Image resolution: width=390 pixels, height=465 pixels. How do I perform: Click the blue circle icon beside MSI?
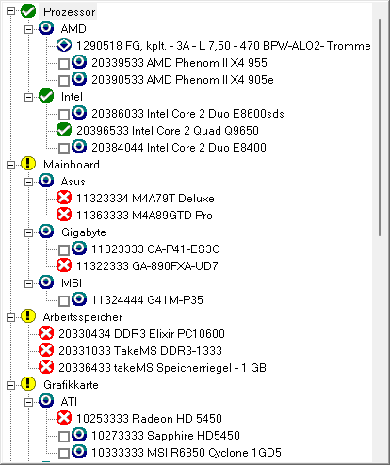46,282
